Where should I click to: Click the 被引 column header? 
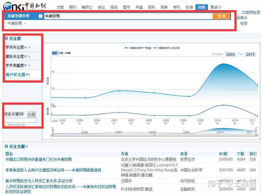[253, 153]
